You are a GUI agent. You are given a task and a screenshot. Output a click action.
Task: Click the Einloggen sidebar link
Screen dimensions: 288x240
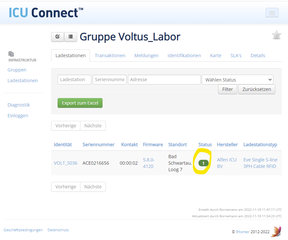(18, 116)
